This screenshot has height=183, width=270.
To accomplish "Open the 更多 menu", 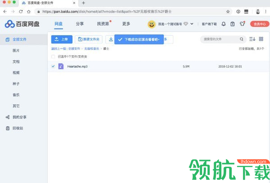I will coord(126,24).
